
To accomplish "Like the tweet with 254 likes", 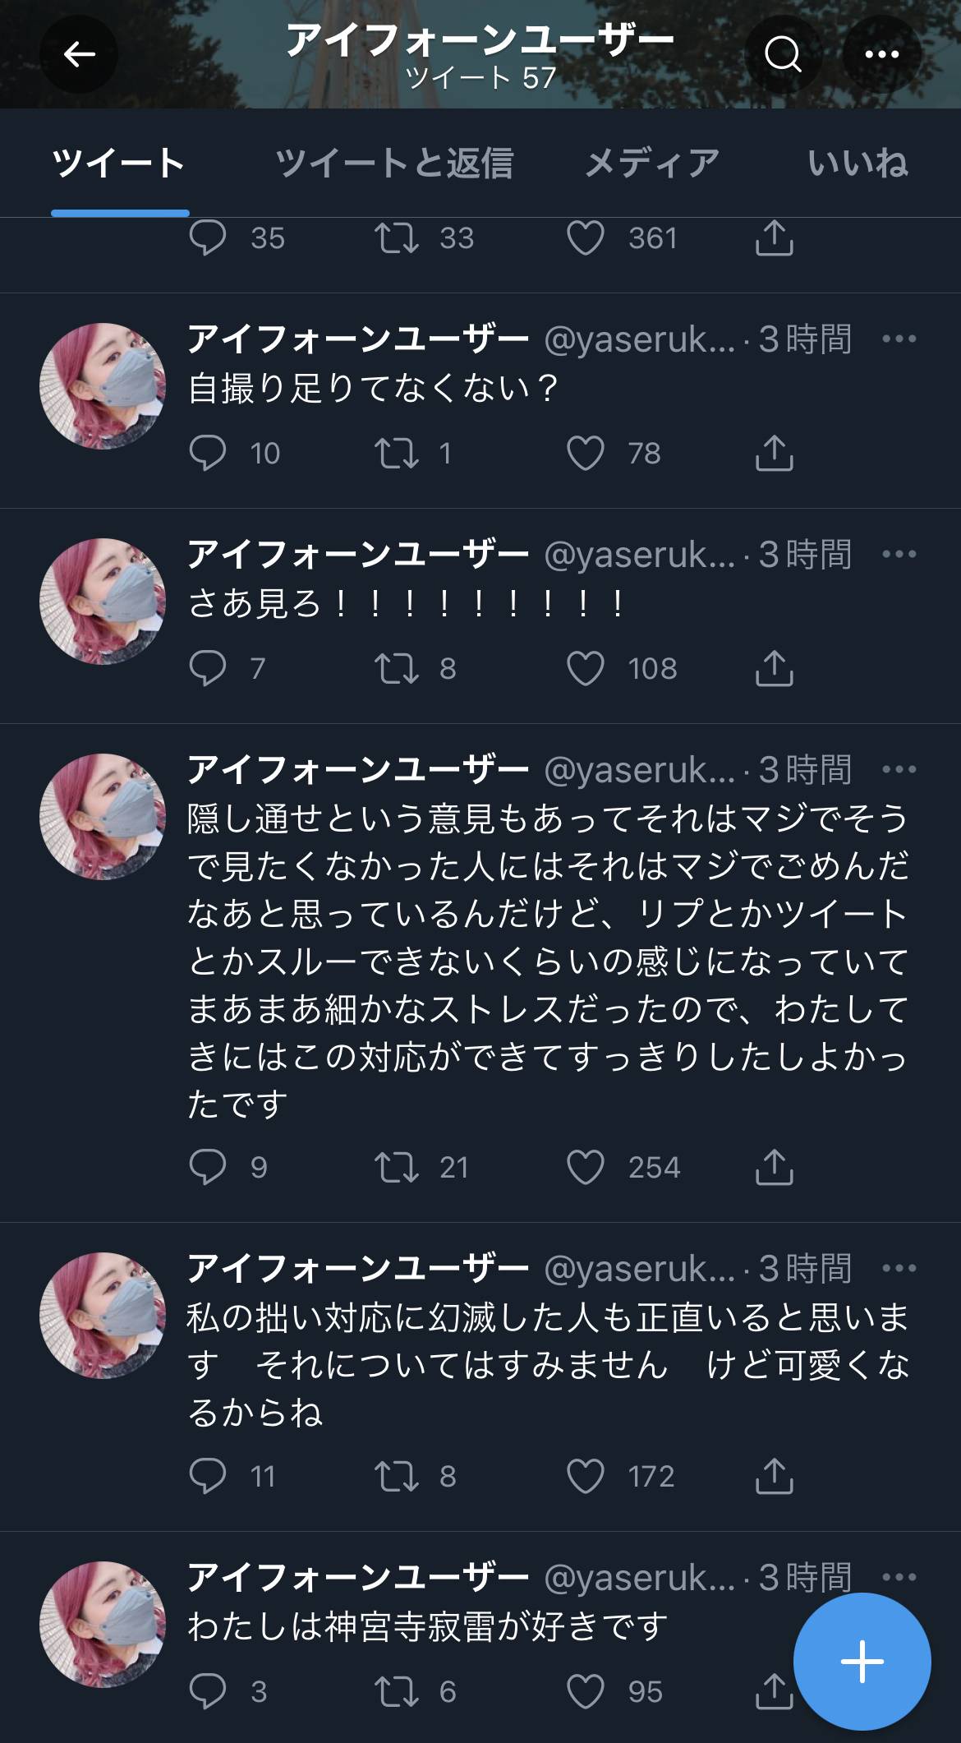I will click(586, 1168).
